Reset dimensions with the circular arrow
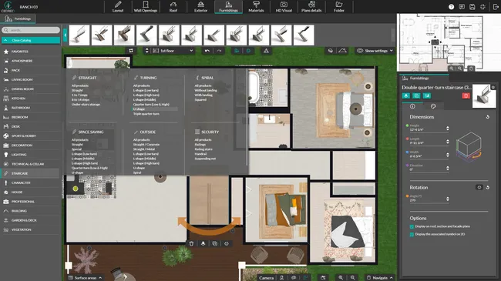 pyautogui.click(x=488, y=117)
